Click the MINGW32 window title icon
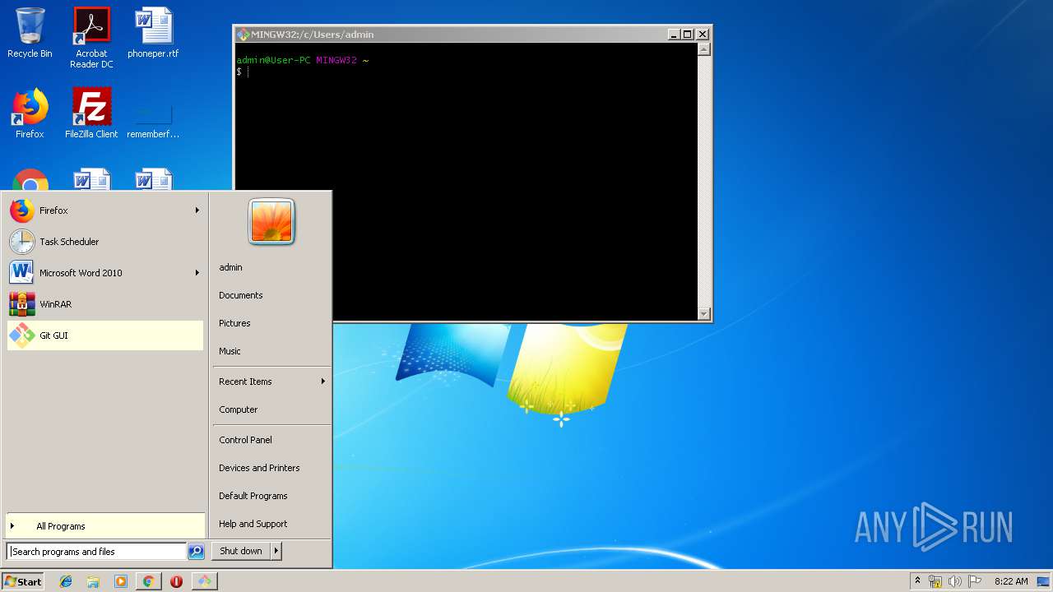The width and height of the screenshot is (1053, 592). tap(243, 35)
